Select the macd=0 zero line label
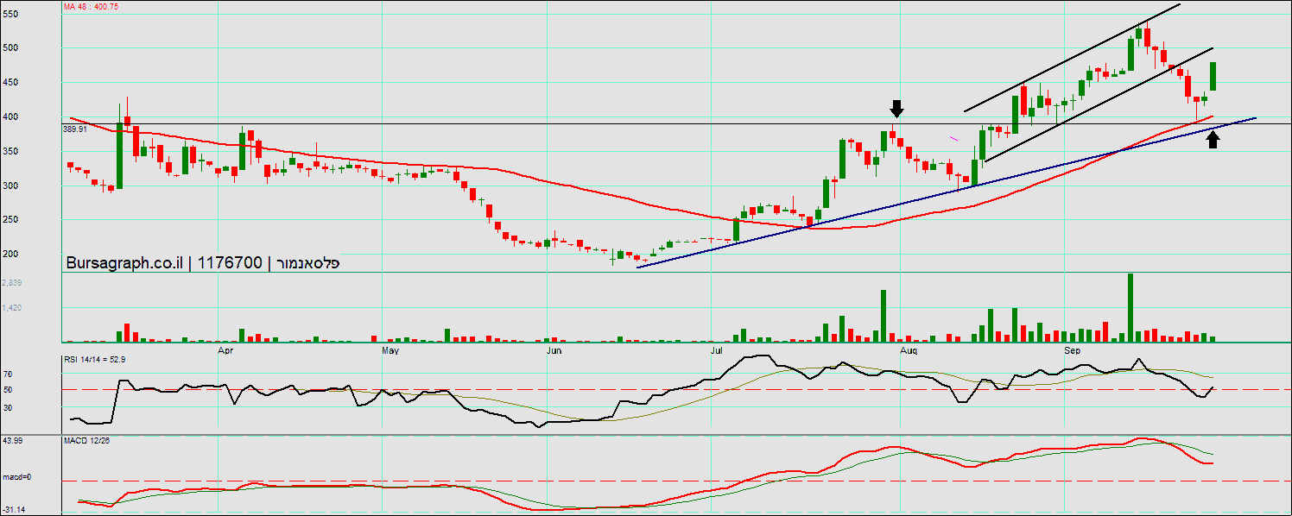This screenshot has height=516, width=1292. click(16, 477)
